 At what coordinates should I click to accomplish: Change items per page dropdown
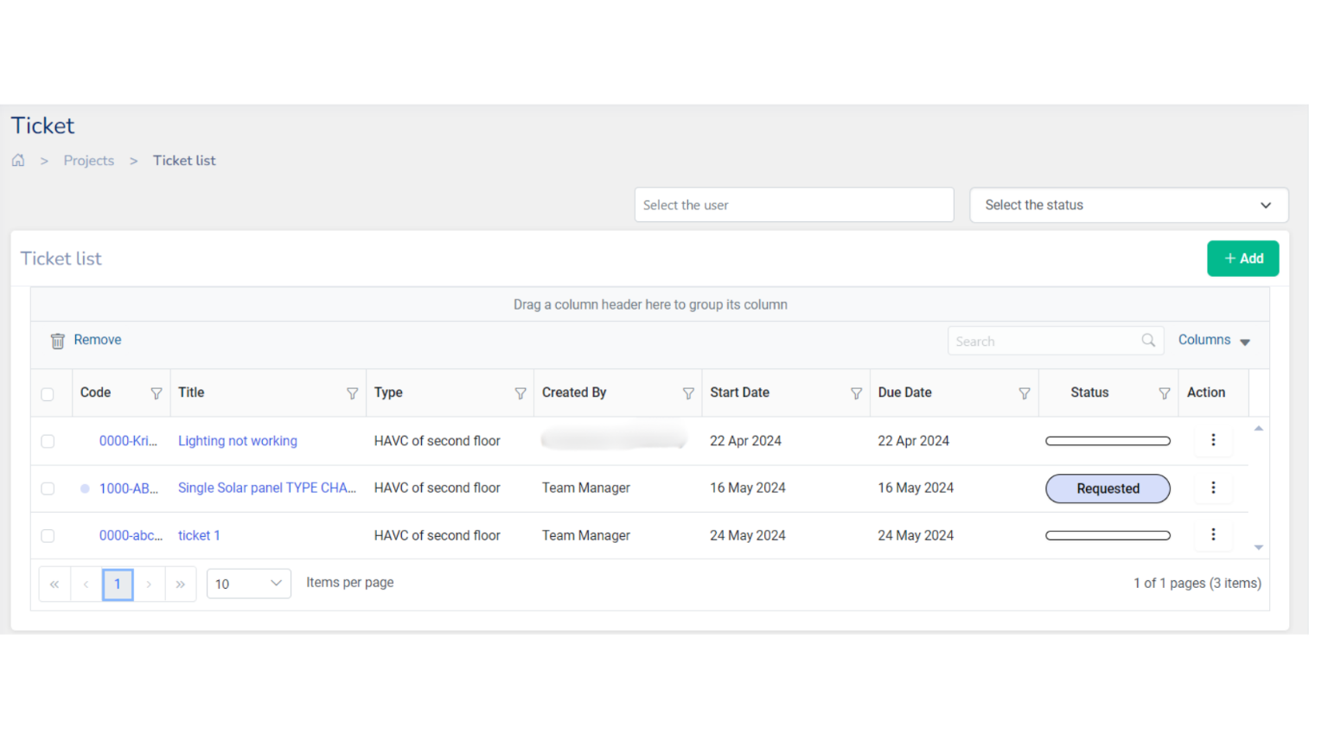coord(248,584)
